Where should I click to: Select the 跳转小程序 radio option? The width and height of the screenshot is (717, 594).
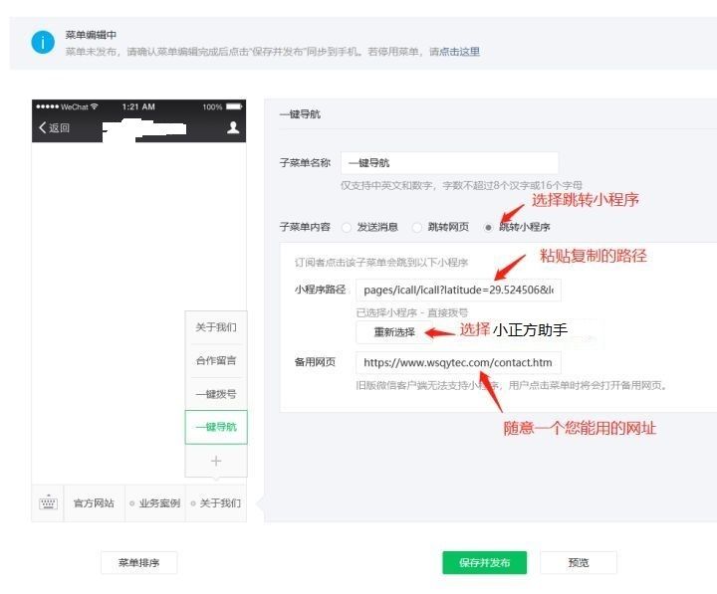[x=488, y=227]
